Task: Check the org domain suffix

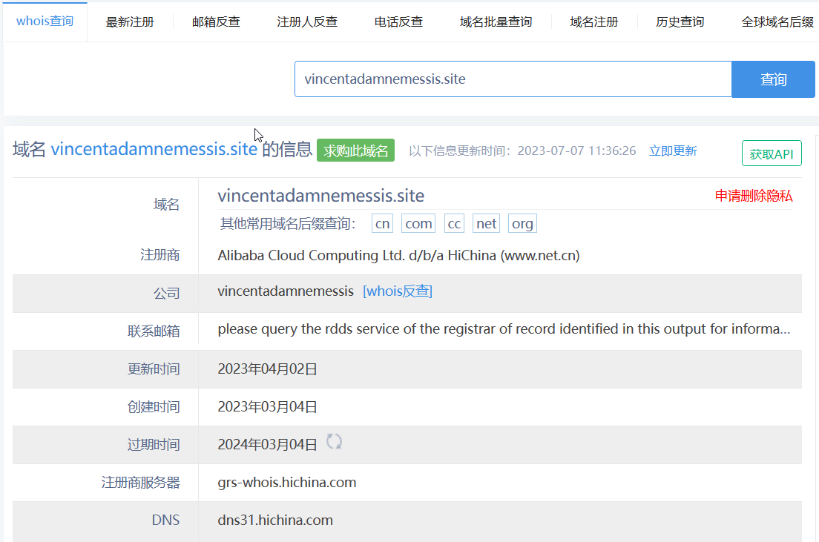Action: (x=522, y=224)
